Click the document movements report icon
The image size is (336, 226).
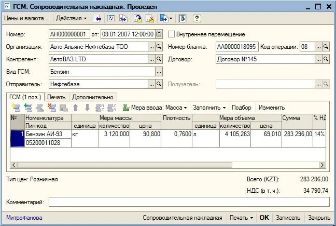tap(183, 19)
